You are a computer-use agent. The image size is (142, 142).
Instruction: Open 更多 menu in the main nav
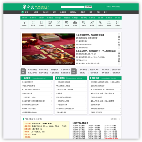(x=105, y=12)
